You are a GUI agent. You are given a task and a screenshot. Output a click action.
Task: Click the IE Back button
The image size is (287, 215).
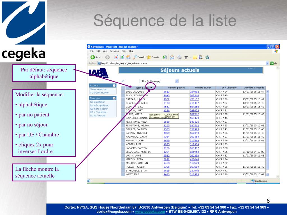coord(95,57)
